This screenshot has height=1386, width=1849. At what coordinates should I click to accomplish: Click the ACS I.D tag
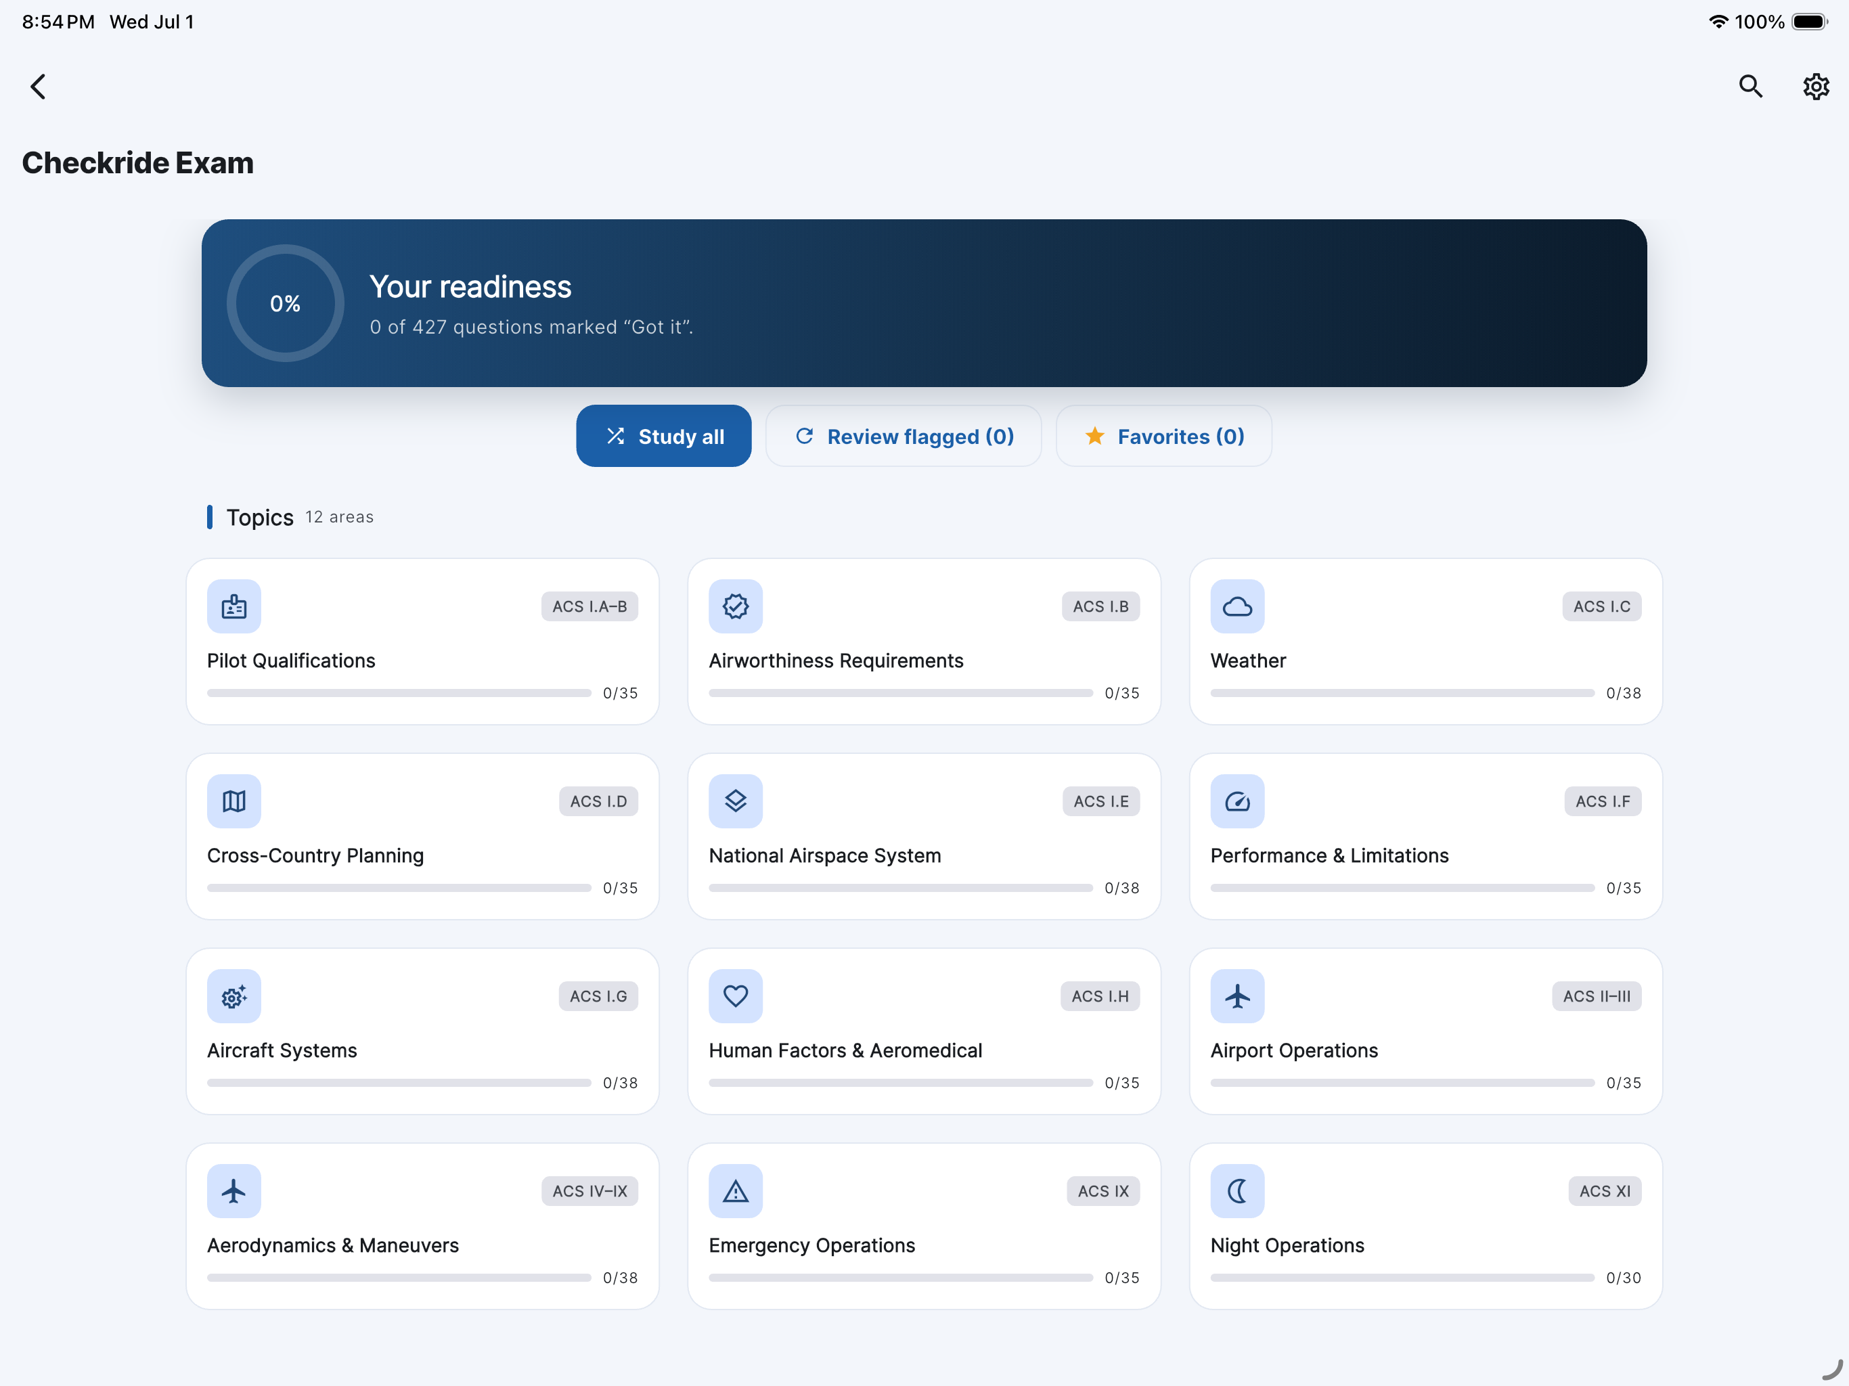[x=598, y=801]
